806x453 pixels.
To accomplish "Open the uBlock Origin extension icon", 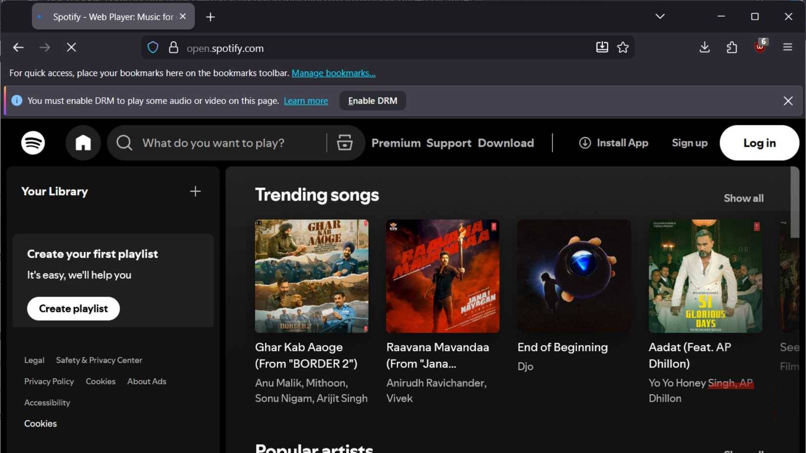I will 760,47.
